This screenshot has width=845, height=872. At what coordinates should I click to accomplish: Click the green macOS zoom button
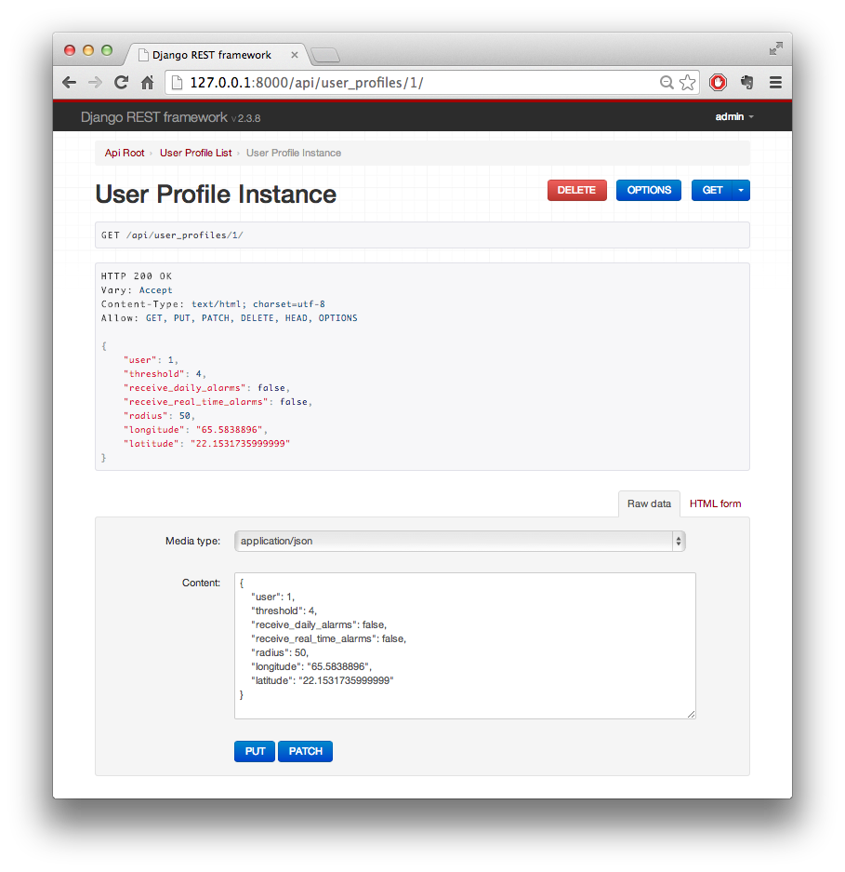(x=107, y=50)
